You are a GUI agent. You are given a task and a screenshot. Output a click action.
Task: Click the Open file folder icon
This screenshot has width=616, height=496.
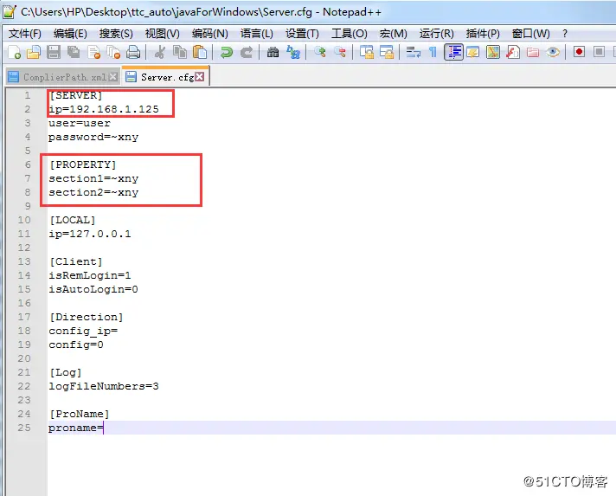coord(34,52)
